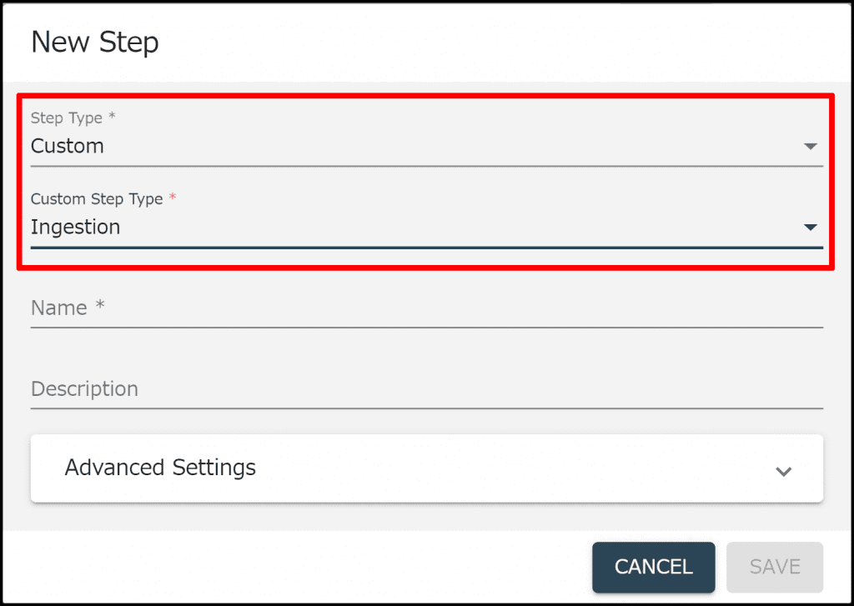Click empty footer area left of CANCEL
The width and height of the screenshot is (854, 606).
pos(292,567)
